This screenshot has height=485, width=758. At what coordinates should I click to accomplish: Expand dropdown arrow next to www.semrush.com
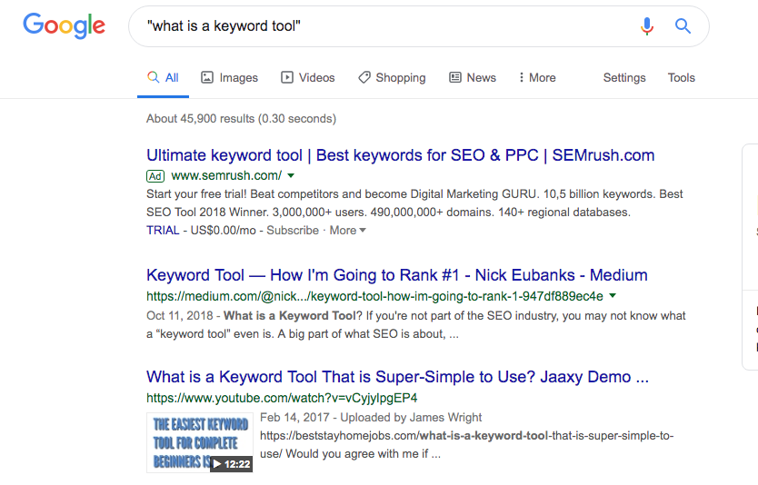point(291,176)
